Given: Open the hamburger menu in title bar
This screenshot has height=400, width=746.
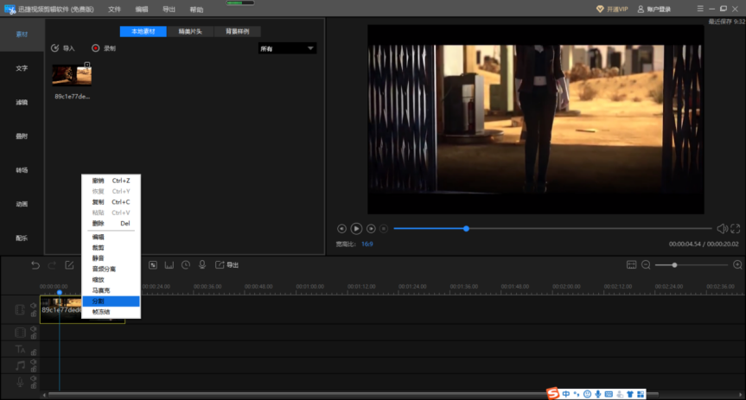Looking at the screenshot, I should click(700, 9).
